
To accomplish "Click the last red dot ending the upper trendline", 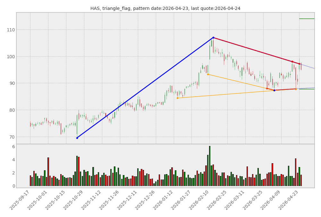I will click(299, 64).
